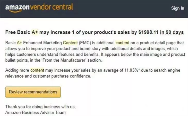The width and height of the screenshot is (188, 116).
Task: Click the Amazon Business Advisor Team signature
Action: pyautogui.click(x=36, y=112)
